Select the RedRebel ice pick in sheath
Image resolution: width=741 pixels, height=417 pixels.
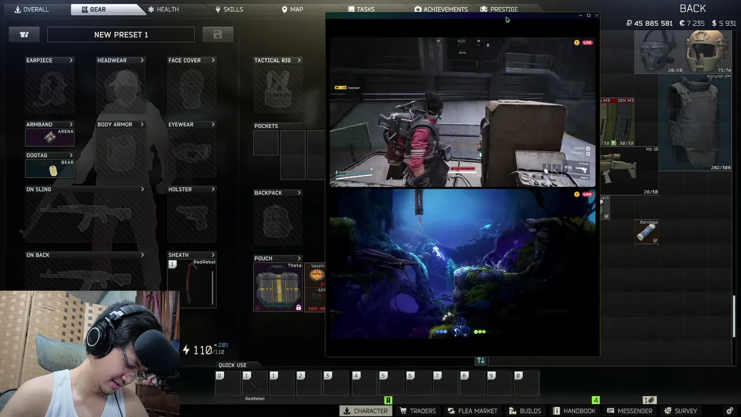coord(192,283)
